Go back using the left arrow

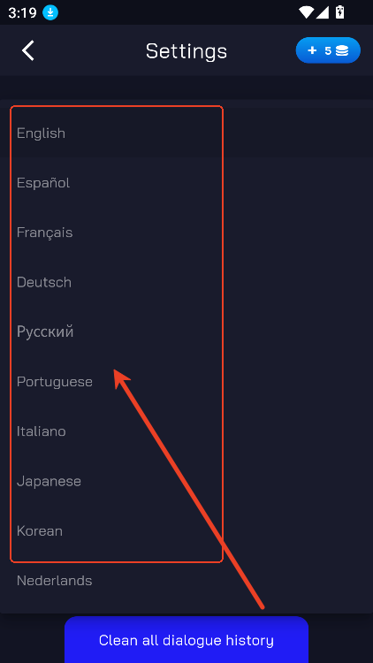click(x=28, y=50)
